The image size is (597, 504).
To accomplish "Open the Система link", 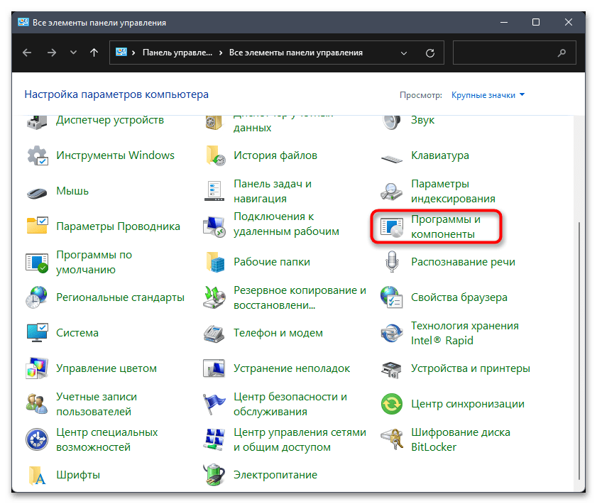I will coord(77,333).
